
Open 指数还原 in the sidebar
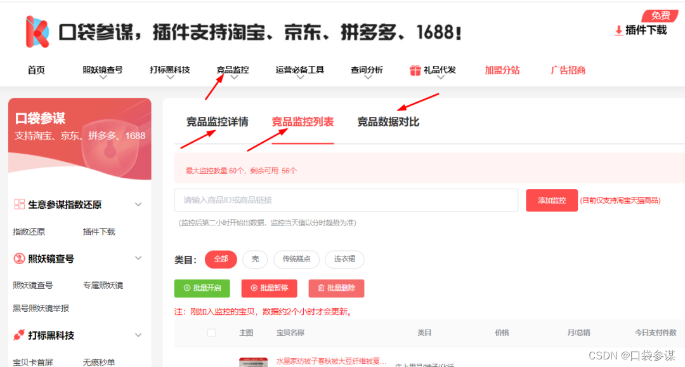[x=29, y=231]
